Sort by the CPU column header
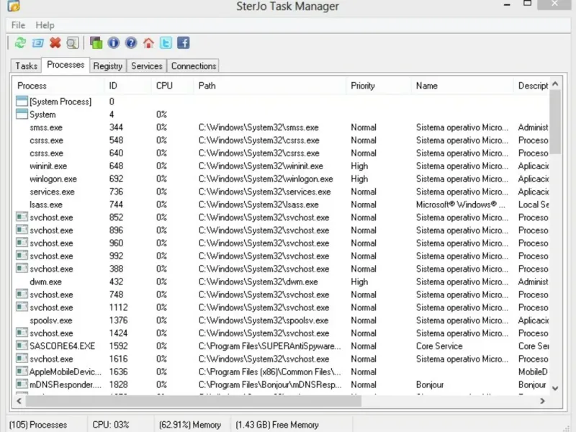 (172, 86)
